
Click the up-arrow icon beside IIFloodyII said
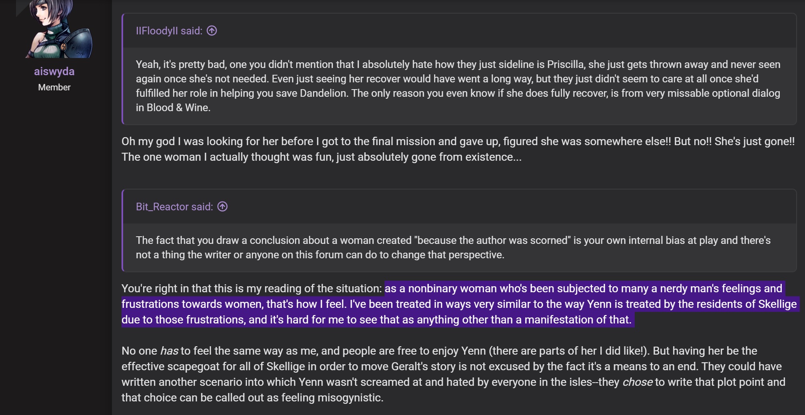pos(212,31)
